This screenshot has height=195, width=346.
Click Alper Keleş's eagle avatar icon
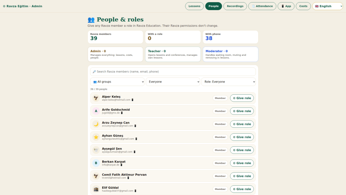(96, 98)
